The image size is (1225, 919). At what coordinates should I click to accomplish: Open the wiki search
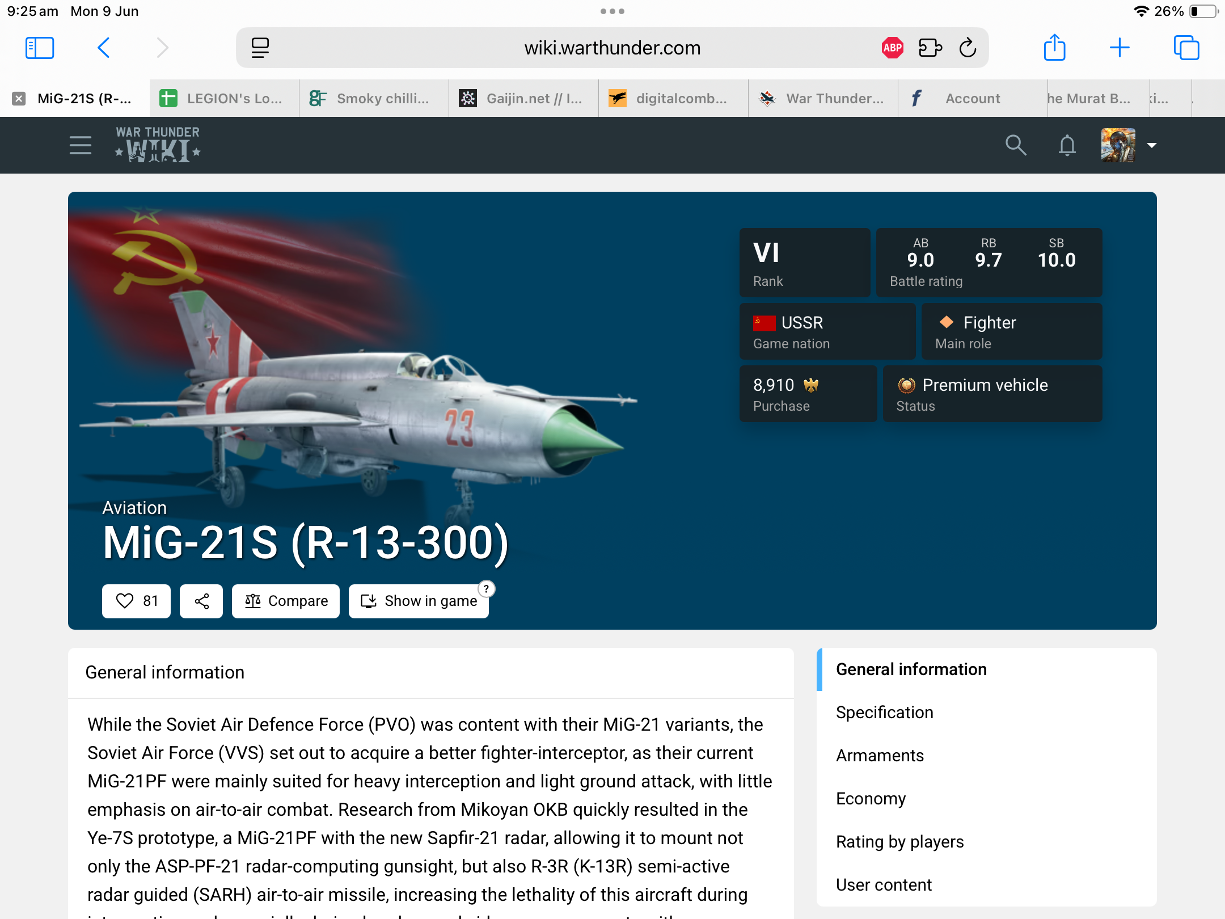pos(1016,145)
